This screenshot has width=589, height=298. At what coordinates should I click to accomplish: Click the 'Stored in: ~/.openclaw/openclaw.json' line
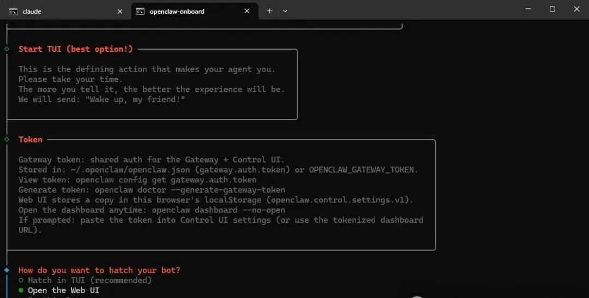(x=218, y=170)
